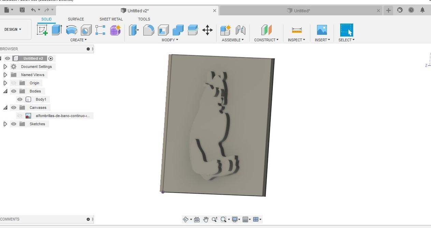
Task: Save the document with the floppy icon
Action: [22, 10]
